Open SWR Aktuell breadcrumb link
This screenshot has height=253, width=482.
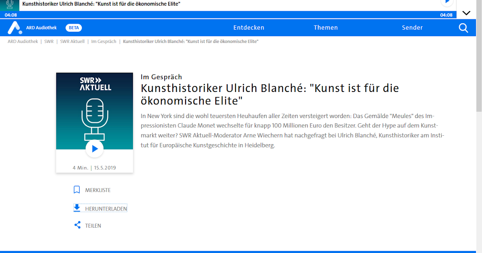click(72, 41)
